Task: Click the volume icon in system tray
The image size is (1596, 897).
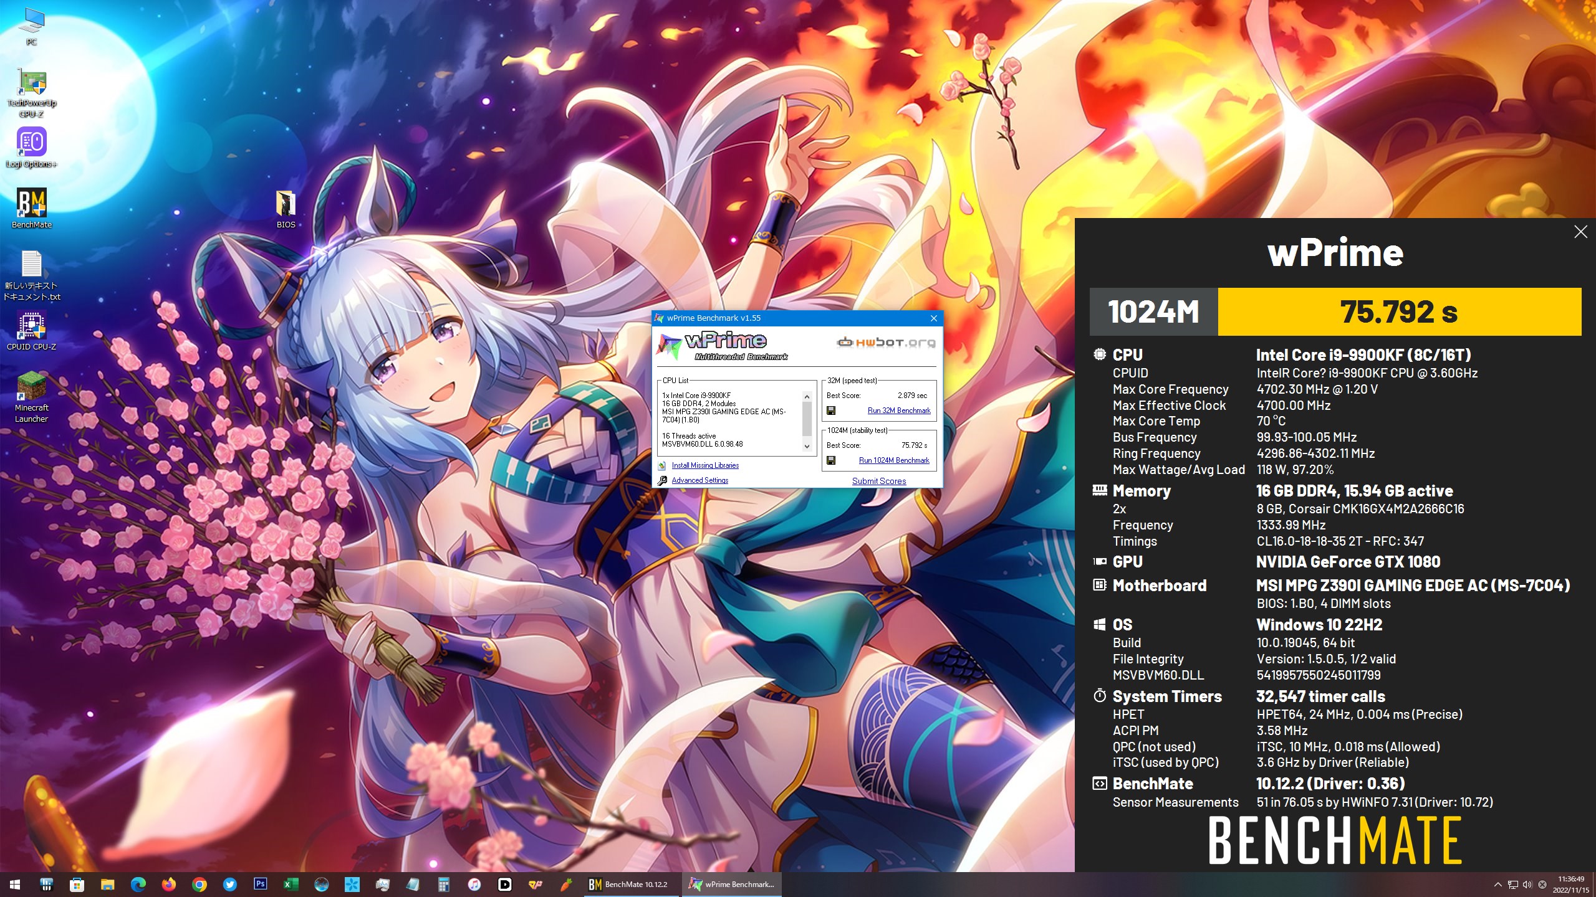Action: (1527, 885)
